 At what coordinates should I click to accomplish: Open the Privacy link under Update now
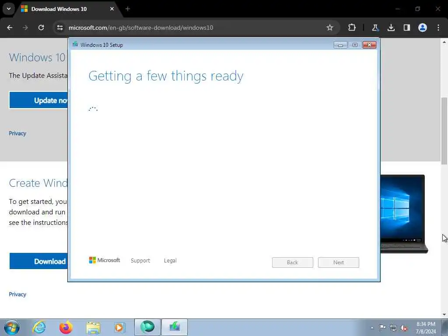(x=17, y=133)
